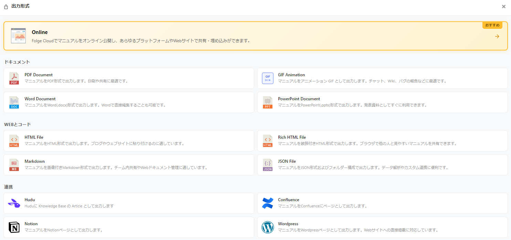Click the HTML File icon

tap(14, 141)
